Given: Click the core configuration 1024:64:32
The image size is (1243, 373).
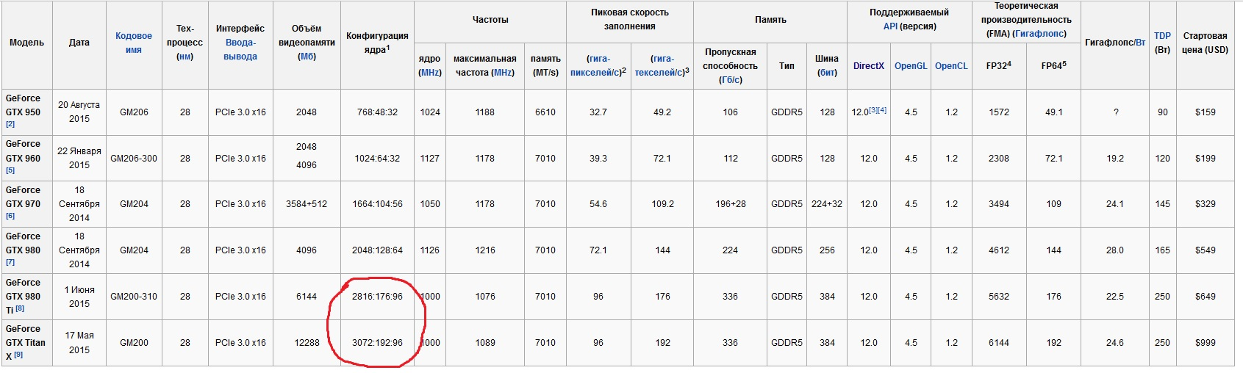Looking at the screenshot, I should pyautogui.click(x=377, y=158).
